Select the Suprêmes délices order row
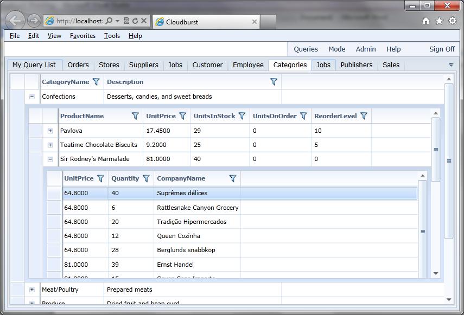The height and width of the screenshot is (315, 464). [x=240, y=193]
